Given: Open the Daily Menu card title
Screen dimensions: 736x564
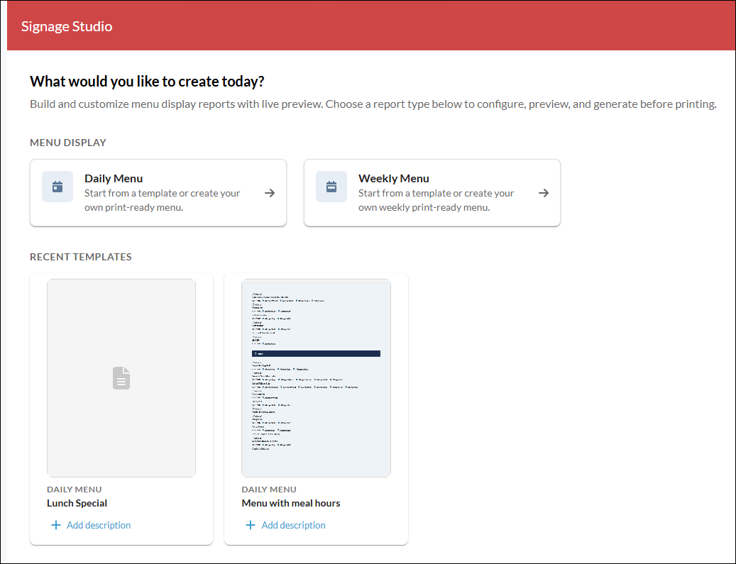Looking at the screenshot, I should (114, 178).
